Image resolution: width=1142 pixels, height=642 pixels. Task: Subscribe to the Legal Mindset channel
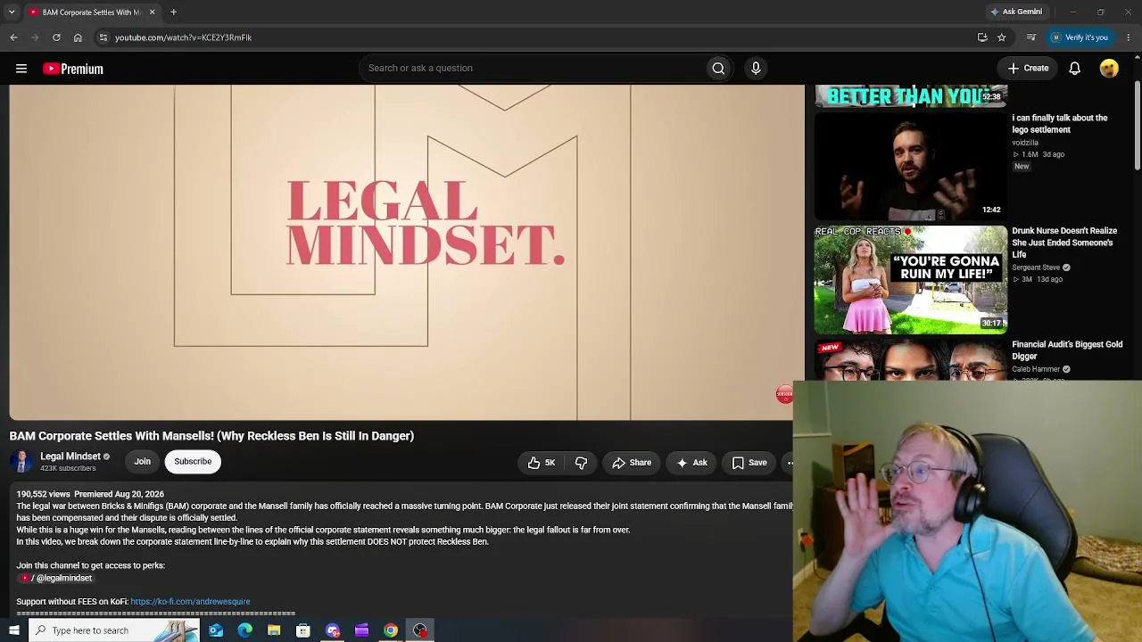(x=193, y=462)
